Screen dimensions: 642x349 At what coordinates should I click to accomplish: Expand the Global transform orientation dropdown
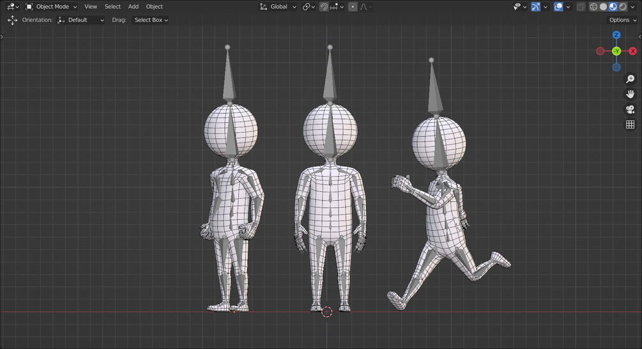(x=278, y=6)
